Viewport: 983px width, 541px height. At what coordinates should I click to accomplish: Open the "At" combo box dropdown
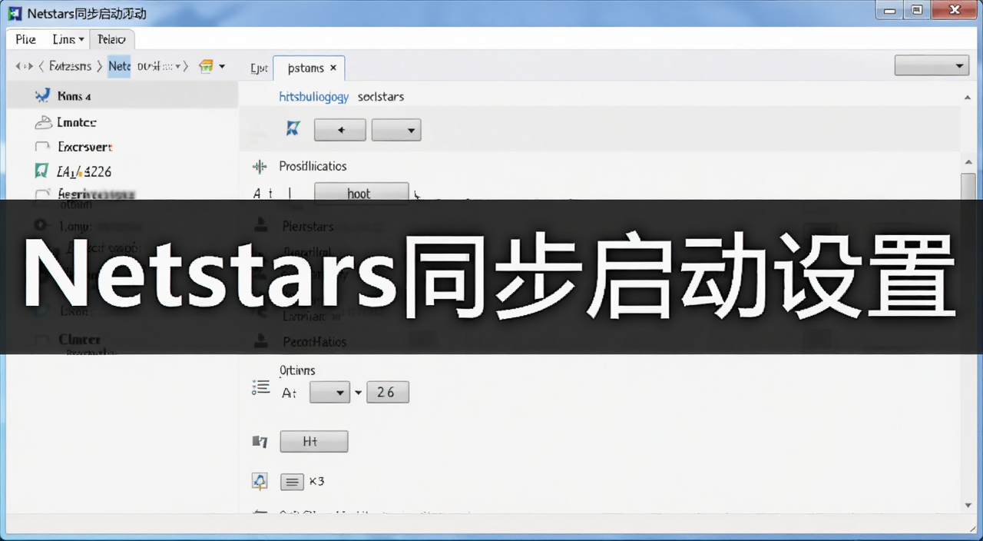pos(329,393)
